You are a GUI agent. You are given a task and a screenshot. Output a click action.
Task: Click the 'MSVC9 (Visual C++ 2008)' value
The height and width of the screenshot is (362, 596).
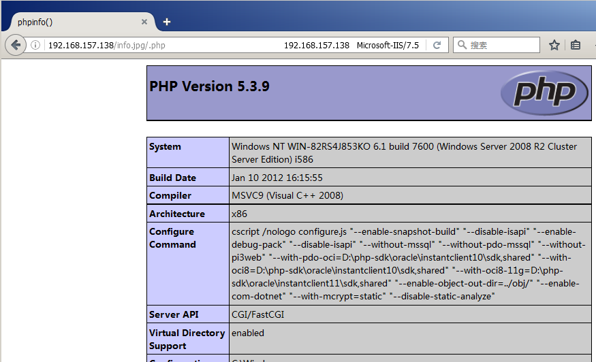[287, 195]
